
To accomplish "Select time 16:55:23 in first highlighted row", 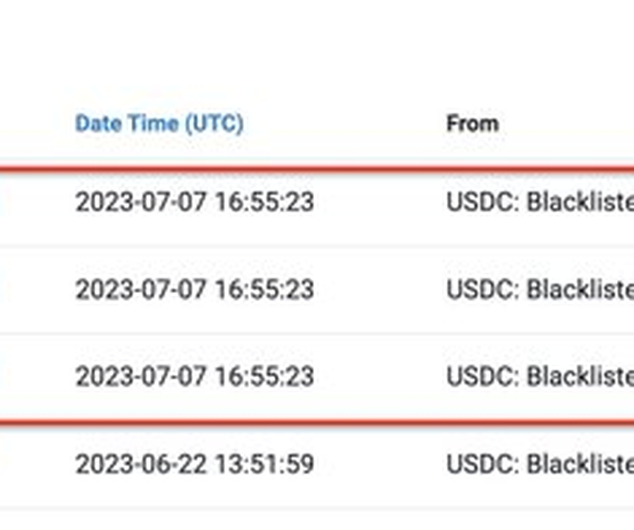I will tap(264, 201).
